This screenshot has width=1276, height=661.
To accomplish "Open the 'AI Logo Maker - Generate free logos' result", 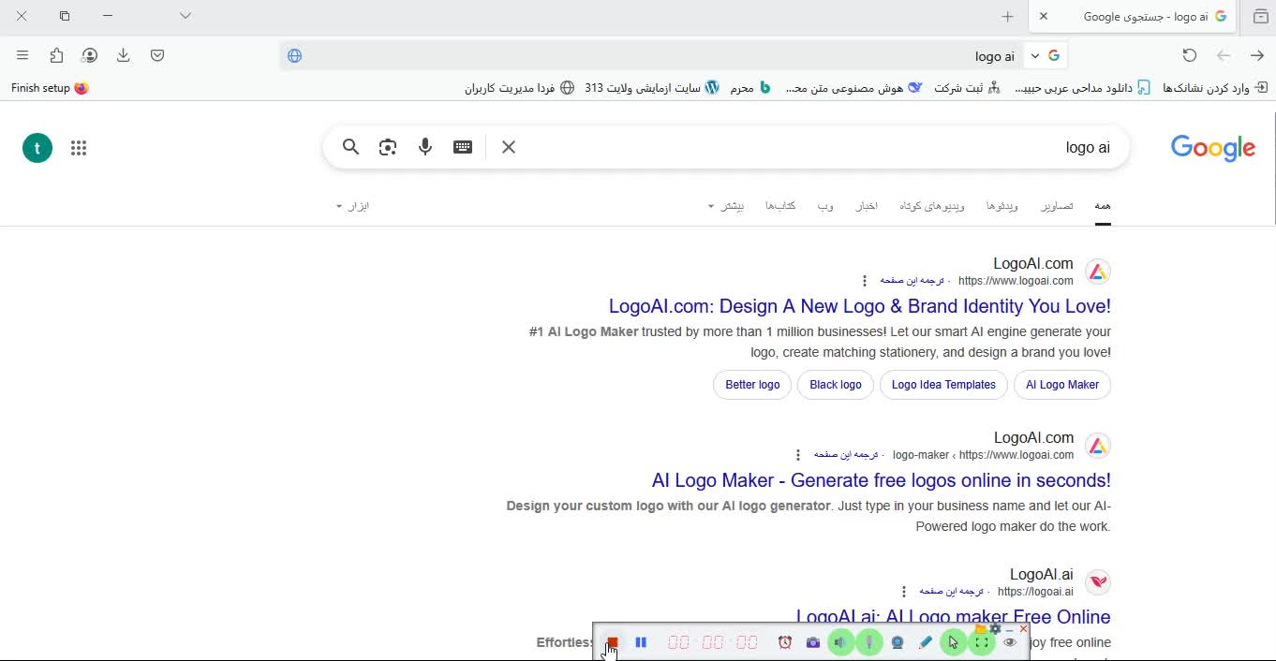I will click(882, 480).
